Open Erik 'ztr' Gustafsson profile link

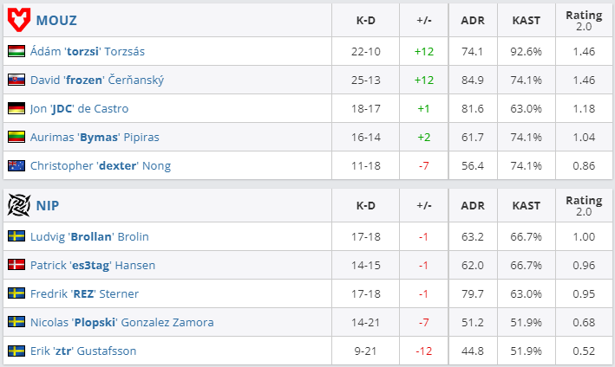[83, 351]
